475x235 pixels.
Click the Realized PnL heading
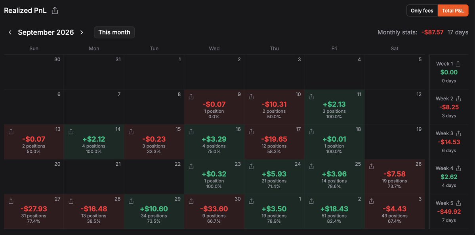point(25,11)
